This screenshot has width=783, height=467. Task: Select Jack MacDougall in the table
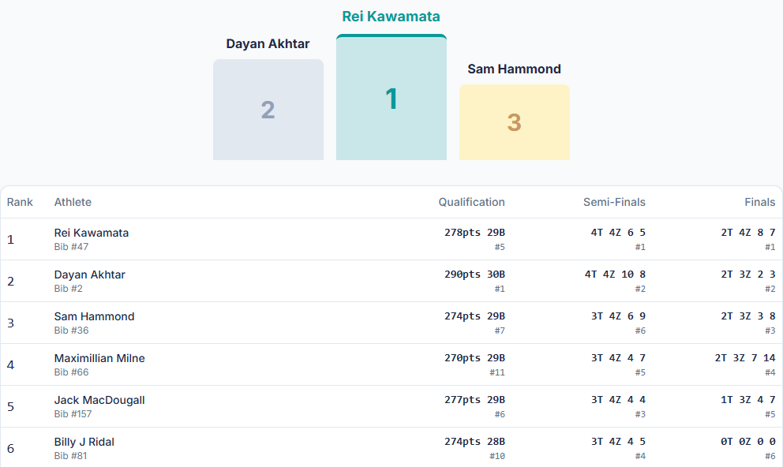coord(99,400)
